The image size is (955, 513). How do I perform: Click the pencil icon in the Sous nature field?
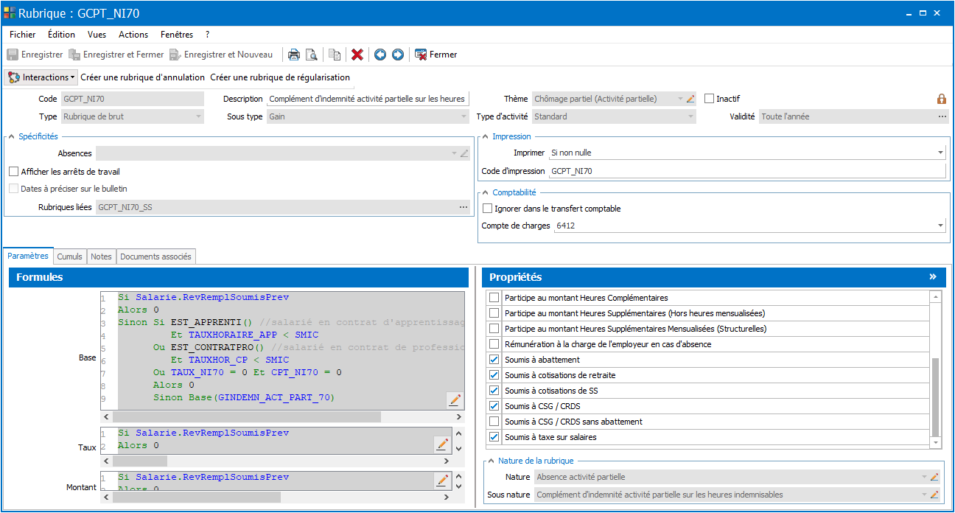(934, 495)
